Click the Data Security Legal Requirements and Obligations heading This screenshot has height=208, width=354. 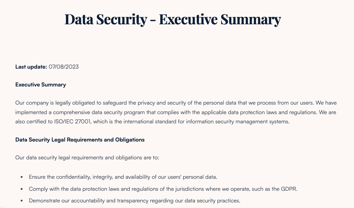click(80, 140)
